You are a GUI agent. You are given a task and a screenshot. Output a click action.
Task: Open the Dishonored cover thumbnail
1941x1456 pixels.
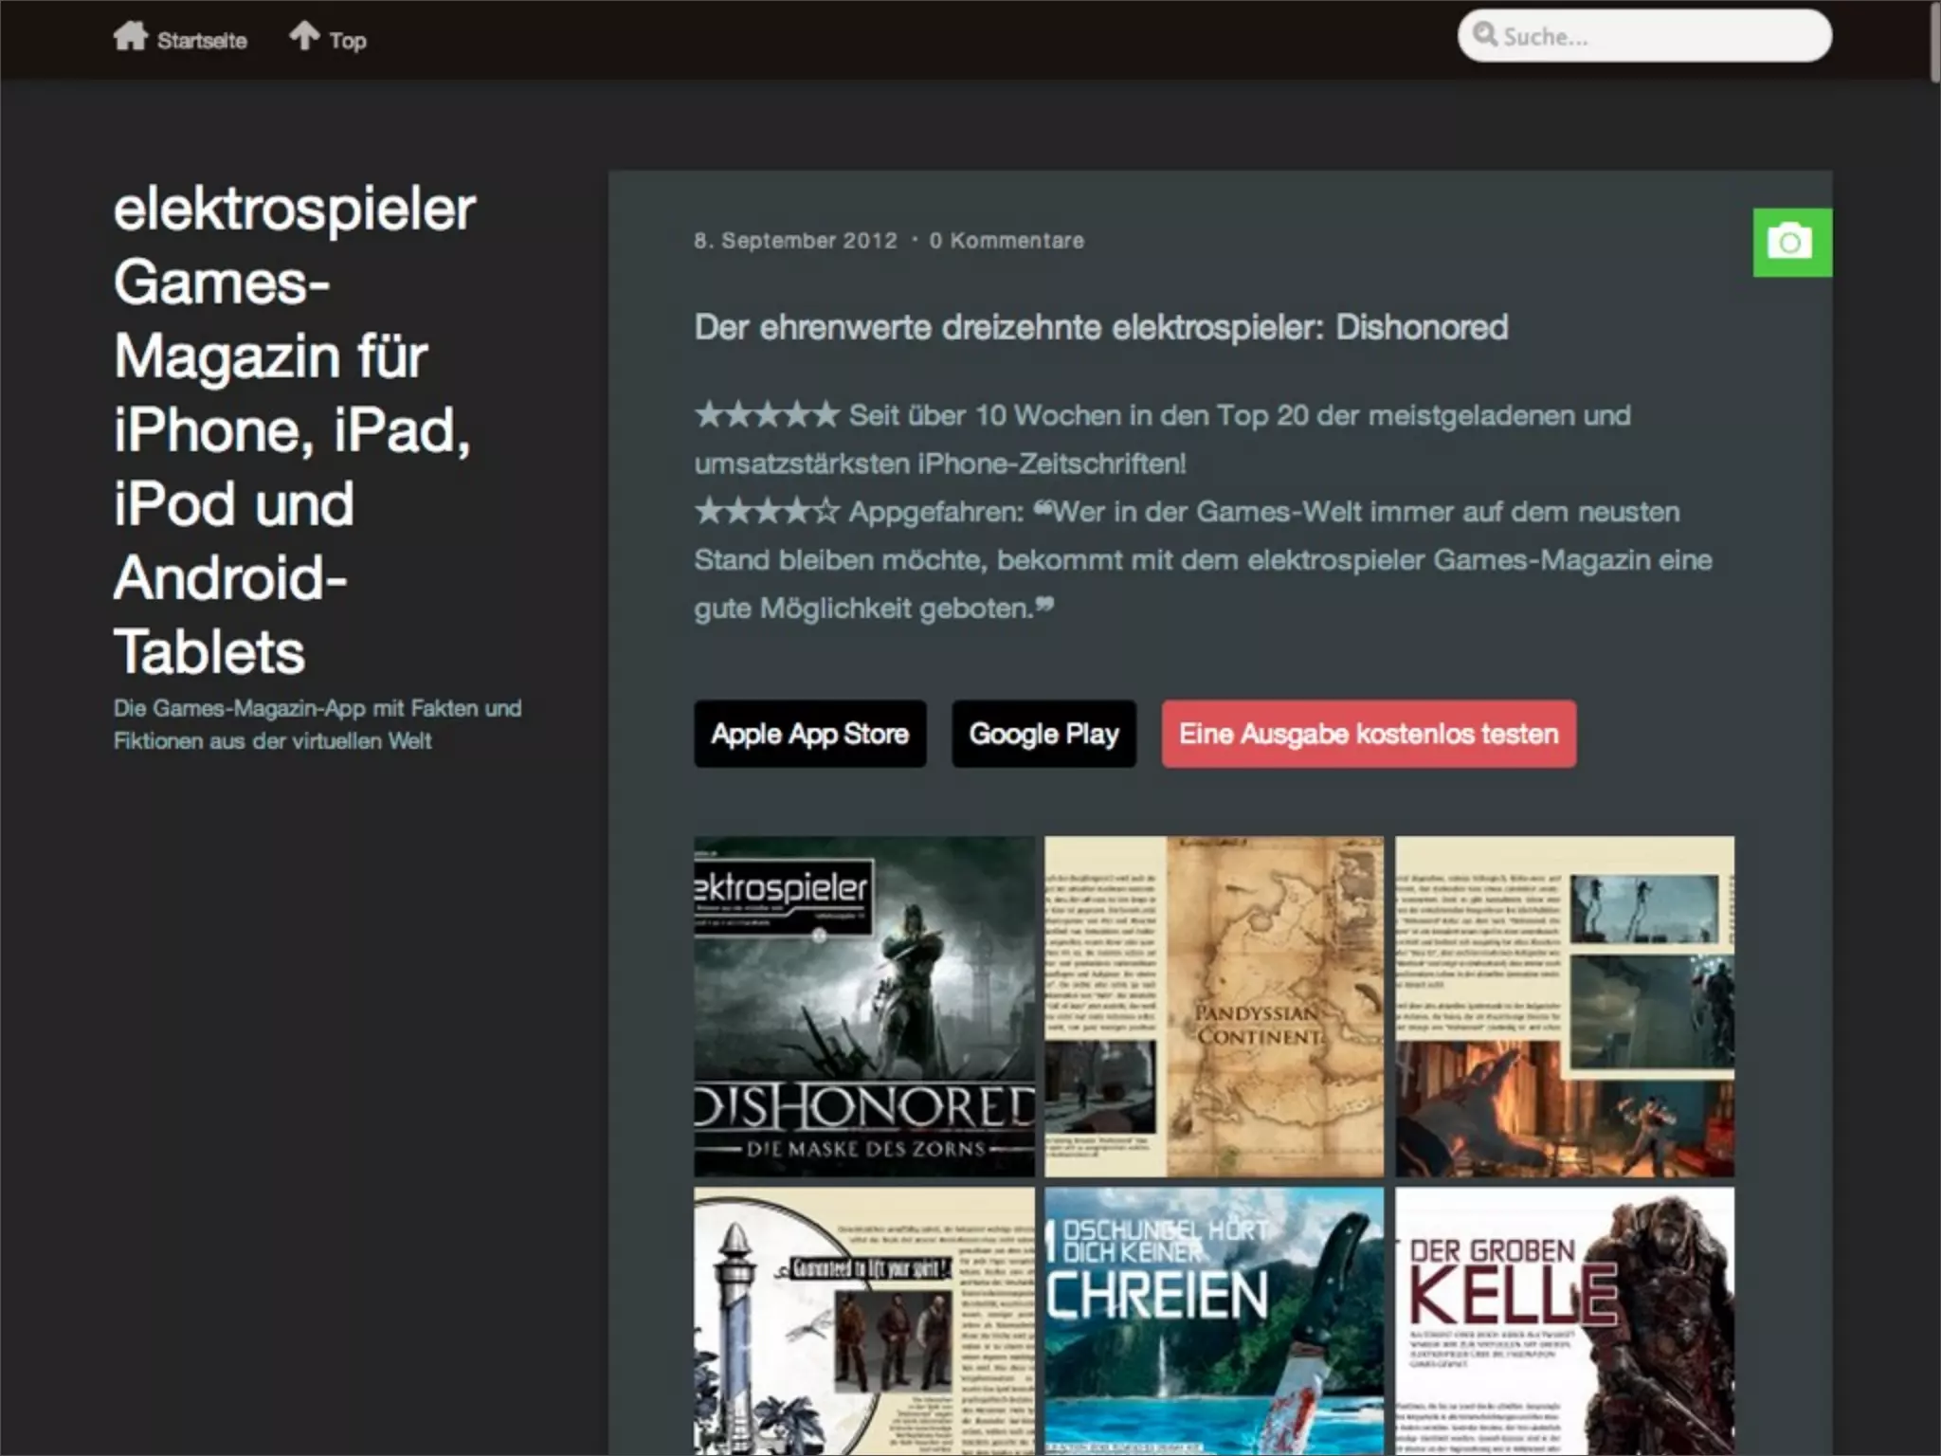[863, 1006]
